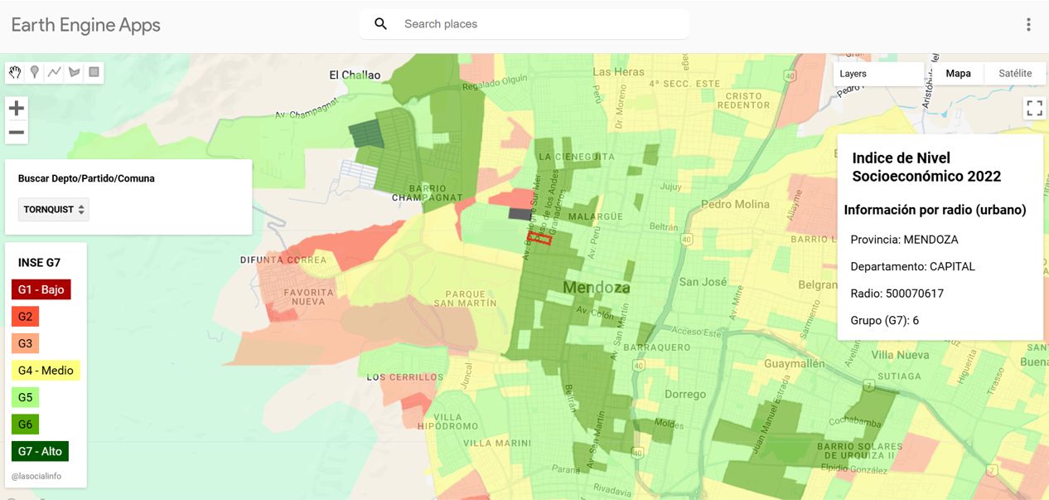This screenshot has height=500, width=1049.
Task: Select the draw line tool
Action: [55, 72]
